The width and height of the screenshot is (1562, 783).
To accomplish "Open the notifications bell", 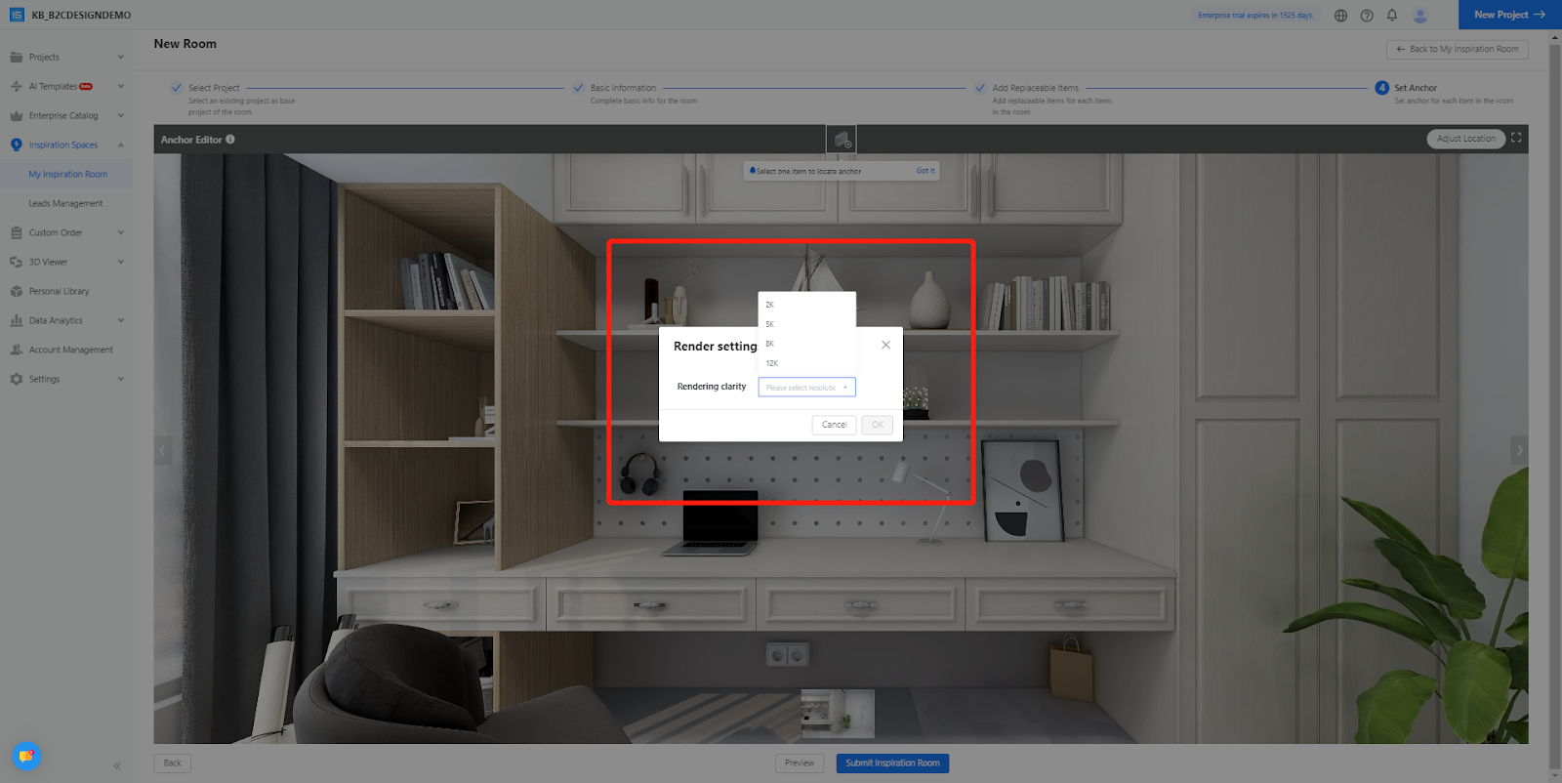I will click(1392, 15).
